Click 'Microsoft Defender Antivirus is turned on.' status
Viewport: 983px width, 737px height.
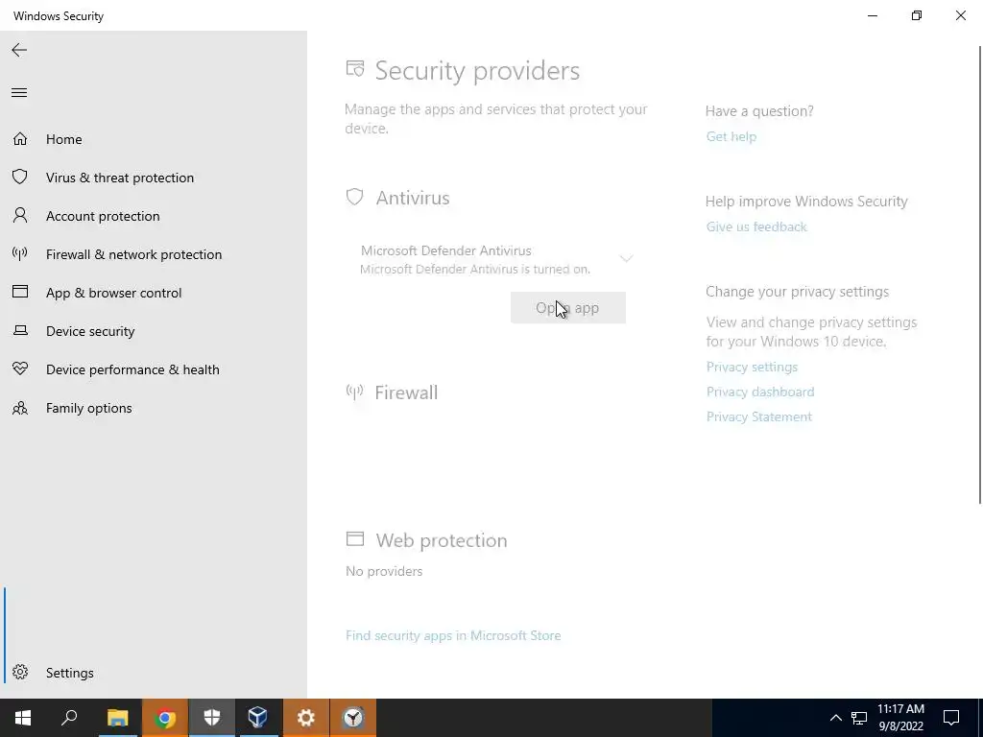pos(475,270)
